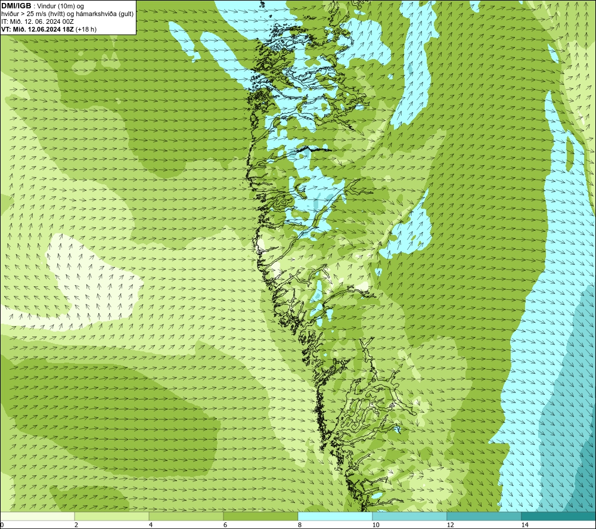Select the valid time line 'VT: Mið. 12.06.2024 18Z'
596x529 pixels.
pos(38,29)
